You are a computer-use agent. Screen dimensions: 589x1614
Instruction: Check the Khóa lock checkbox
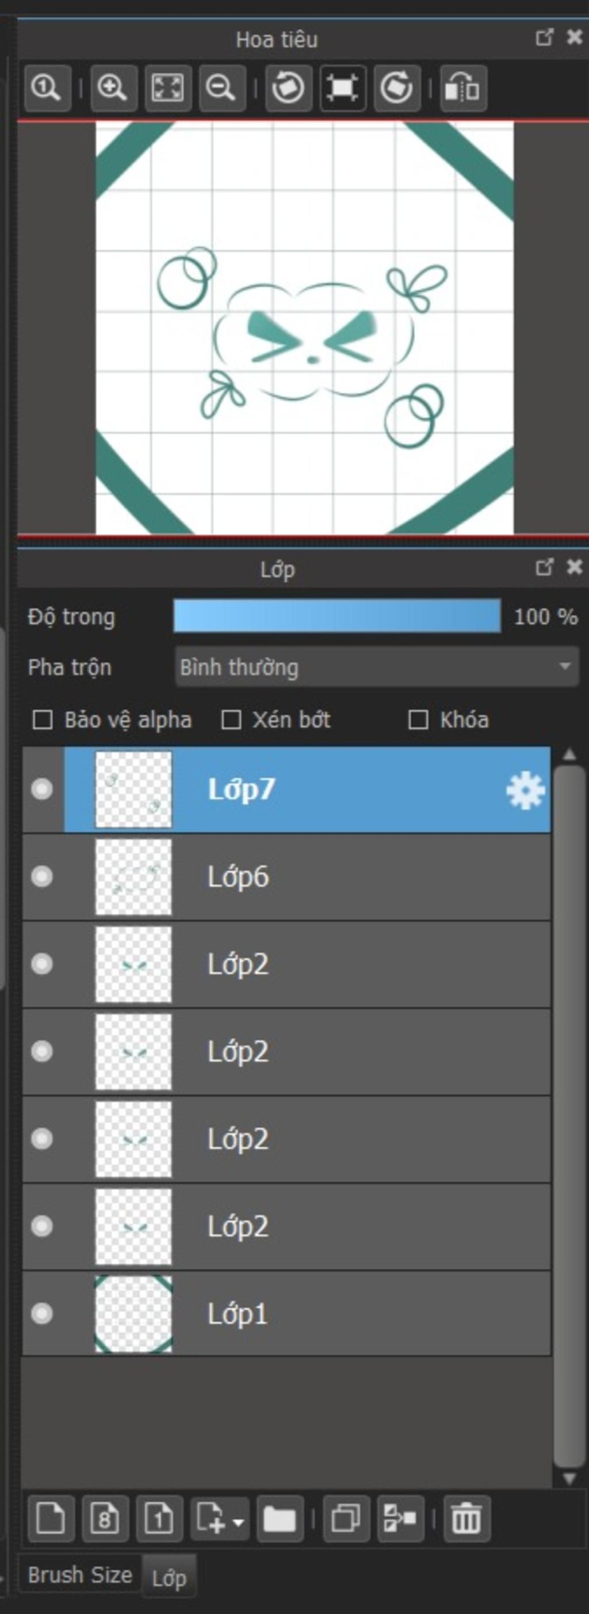418,720
